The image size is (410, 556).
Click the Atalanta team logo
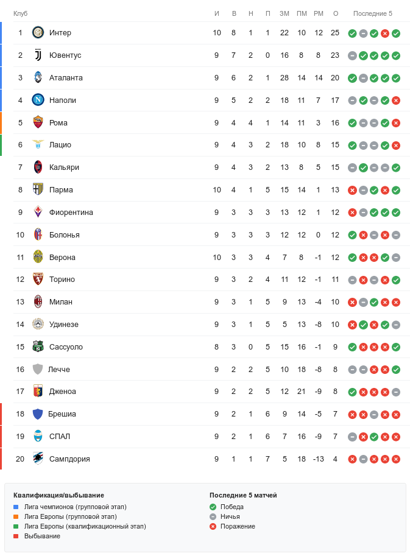[38, 78]
